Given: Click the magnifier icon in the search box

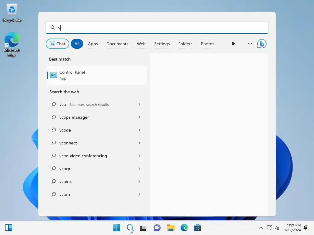Looking at the screenshot, I should tap(53, 28).
